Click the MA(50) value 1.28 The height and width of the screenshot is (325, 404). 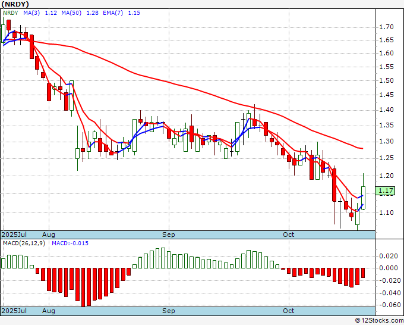(92, 13)
